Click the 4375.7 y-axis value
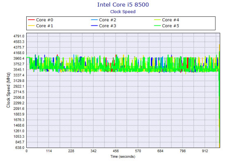Viewport: 246px width, 164px height. [19, 47]
